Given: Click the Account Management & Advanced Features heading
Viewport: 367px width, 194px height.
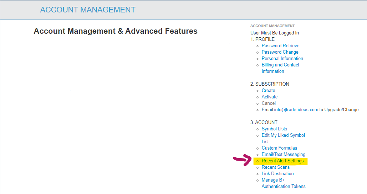Looking at the screenshot, I should tap(116, 31).
